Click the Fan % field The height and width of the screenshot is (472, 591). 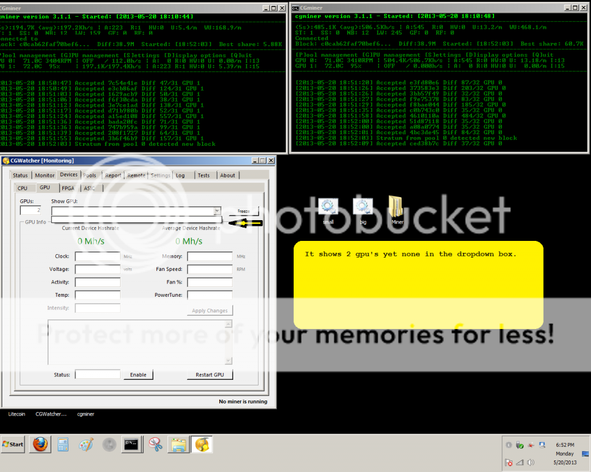click(x=210, y=282)
